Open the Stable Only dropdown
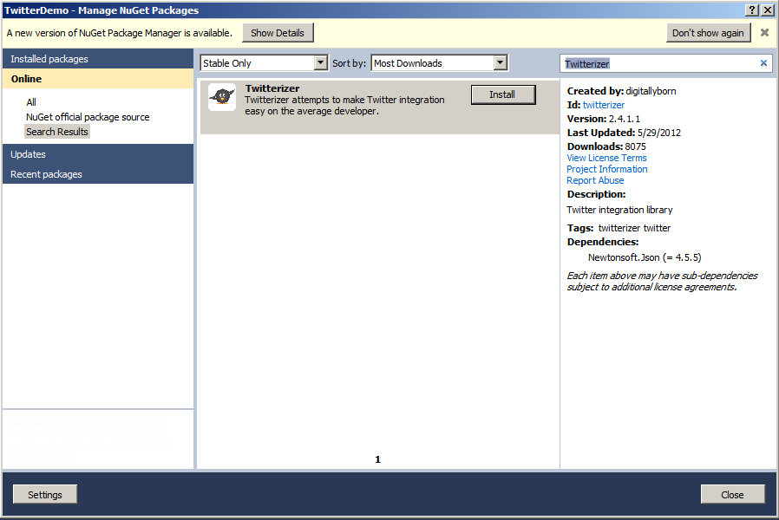The image size is (779, 520). click(265, 63)
